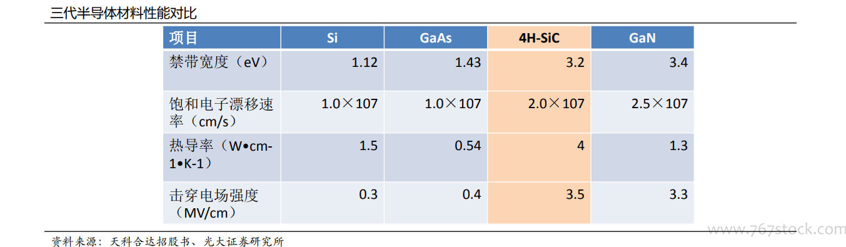The height and width of the screenshot is (247, 846).
Task: Click the highlighted 4H-SiC header
Action: 539,38
